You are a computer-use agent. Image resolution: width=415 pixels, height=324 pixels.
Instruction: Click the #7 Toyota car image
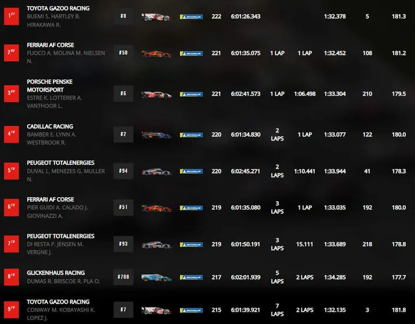(156, 311)
